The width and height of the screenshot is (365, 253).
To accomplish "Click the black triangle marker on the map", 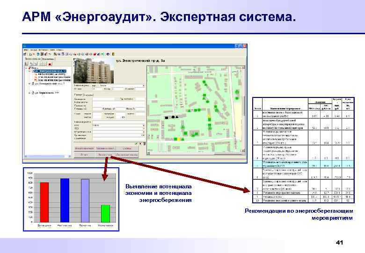I will pos(177,117).
